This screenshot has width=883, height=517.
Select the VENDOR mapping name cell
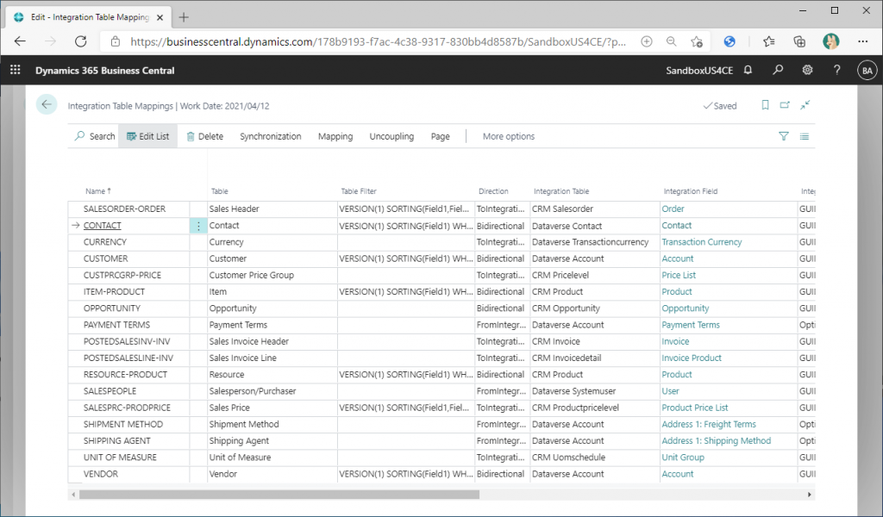click(x=128, y=474)
